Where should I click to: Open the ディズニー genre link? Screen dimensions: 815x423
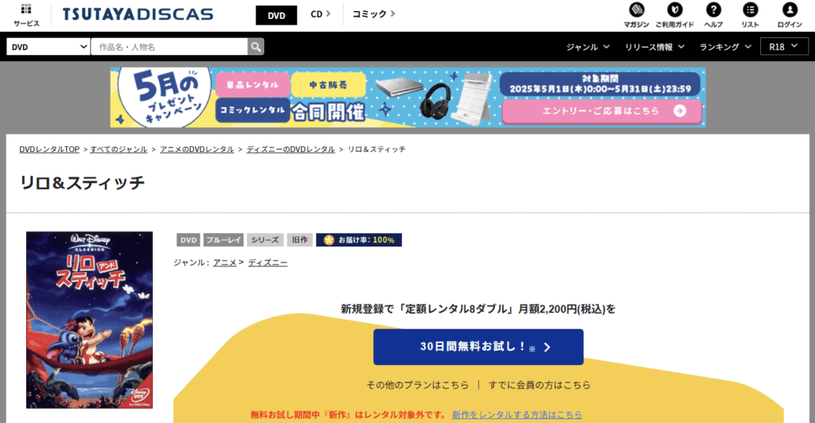point(267,262)
